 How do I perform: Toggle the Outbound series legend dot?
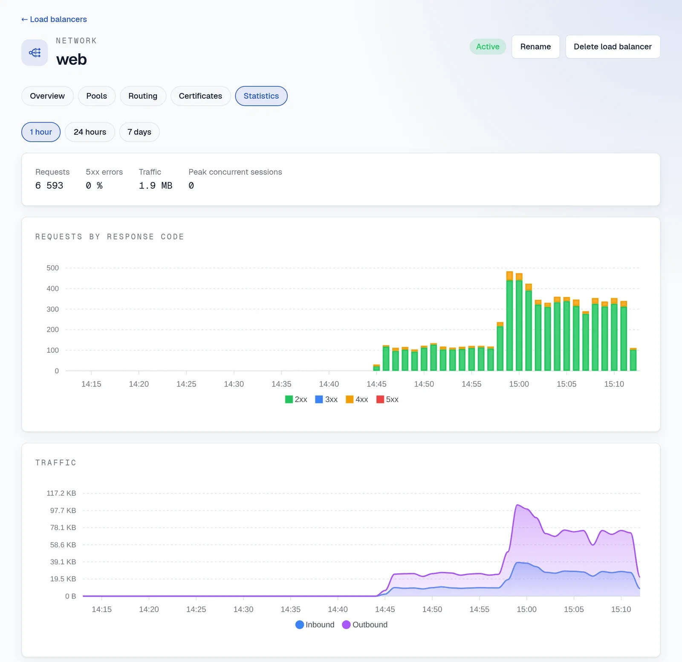[346, 624]
